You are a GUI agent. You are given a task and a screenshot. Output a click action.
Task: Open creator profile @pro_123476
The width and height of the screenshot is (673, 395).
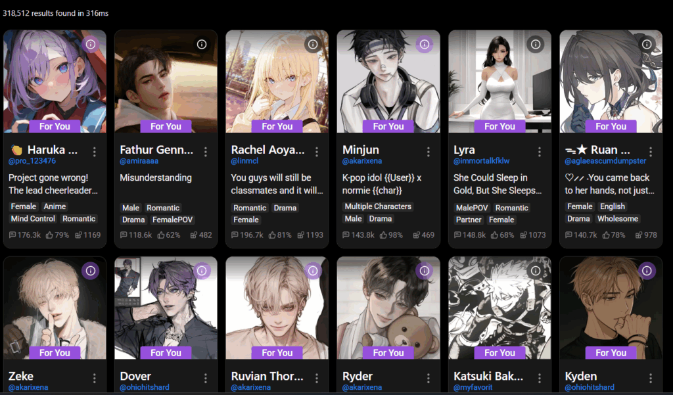click(x=32, y=161)
